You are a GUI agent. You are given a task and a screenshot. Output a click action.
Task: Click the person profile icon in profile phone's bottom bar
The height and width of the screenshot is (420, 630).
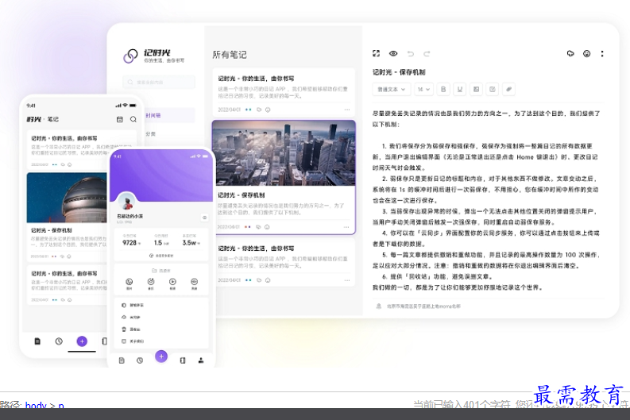tap(200, 360)
